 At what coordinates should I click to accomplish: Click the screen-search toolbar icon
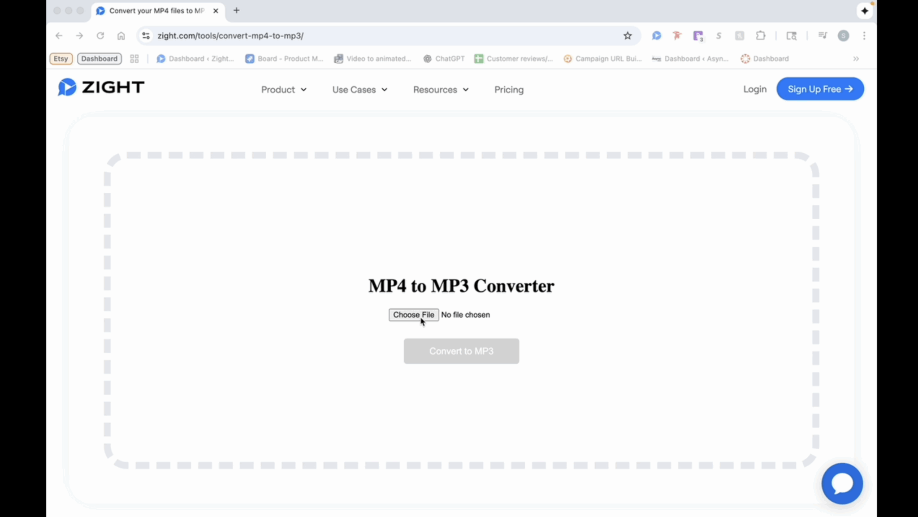[x=791, y=35]
